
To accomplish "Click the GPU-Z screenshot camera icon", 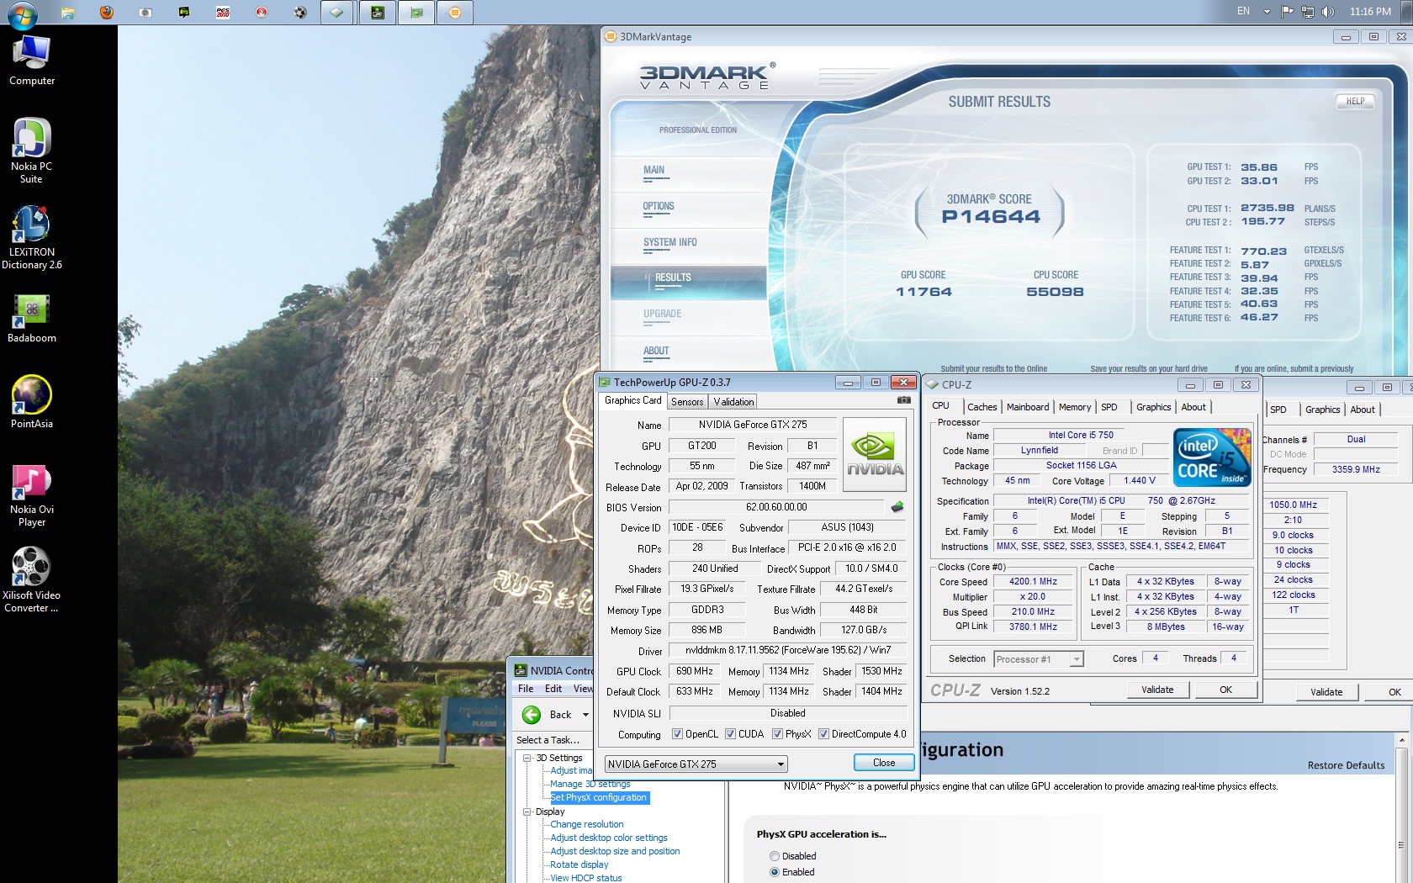I will point(903,400).
